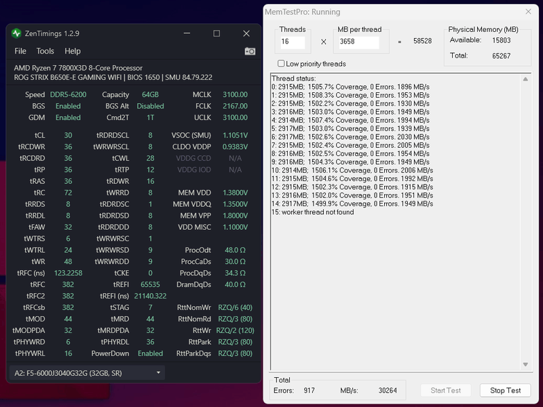
Task: Click the RttWr value RZQ/2 (120)
Action: click(x=235, y=330)
